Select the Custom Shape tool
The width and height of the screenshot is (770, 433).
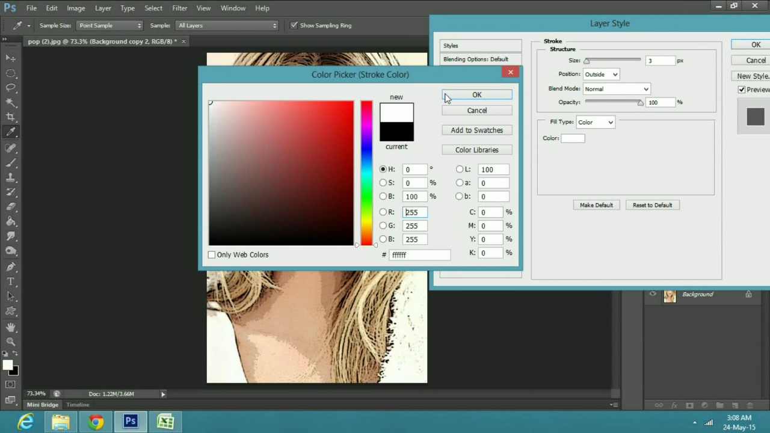(11, 312)
